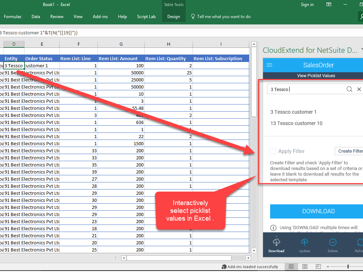The height and width of the screenshot is (272, 363).
Task: Open the View ribbon tab
Action: 78,17
